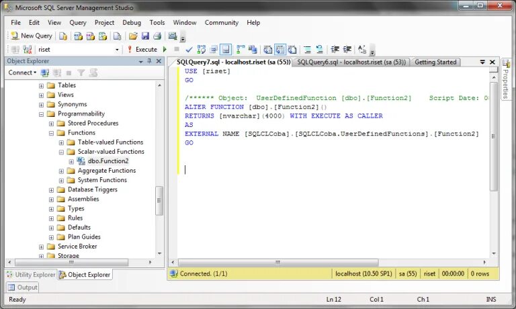Screen dimensions: 516x309
Task: Expand the dbo.Function2 node
Action: coord(71,162)
